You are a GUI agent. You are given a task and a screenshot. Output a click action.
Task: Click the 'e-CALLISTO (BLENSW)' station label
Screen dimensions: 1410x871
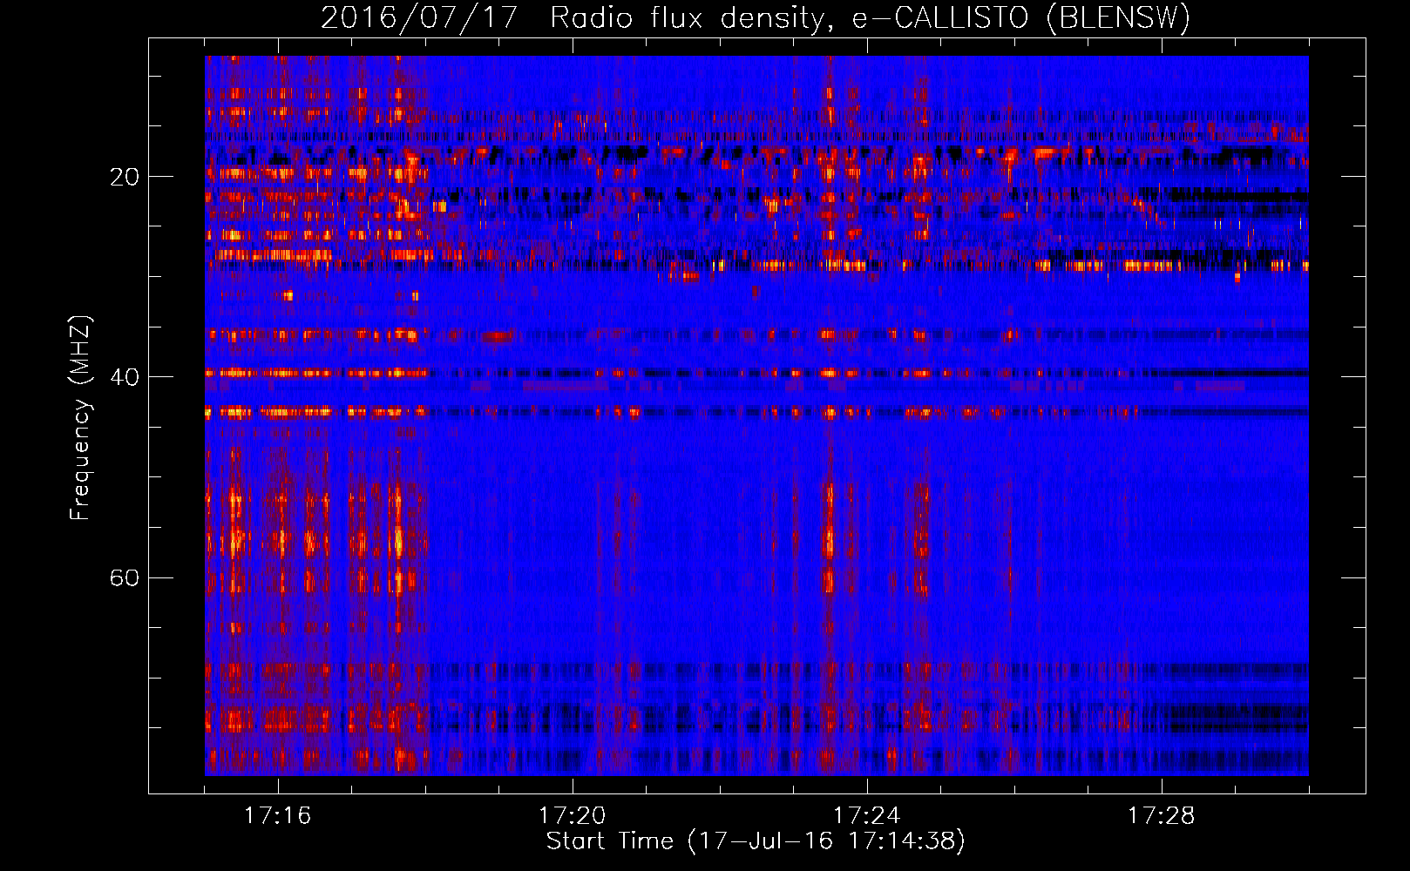(1020, 17)
